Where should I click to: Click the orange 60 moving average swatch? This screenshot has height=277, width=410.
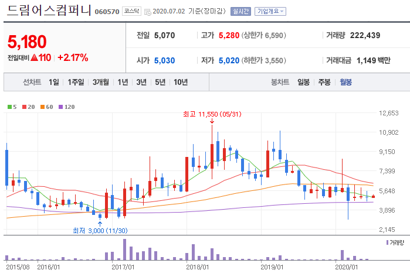pos(43,107)
